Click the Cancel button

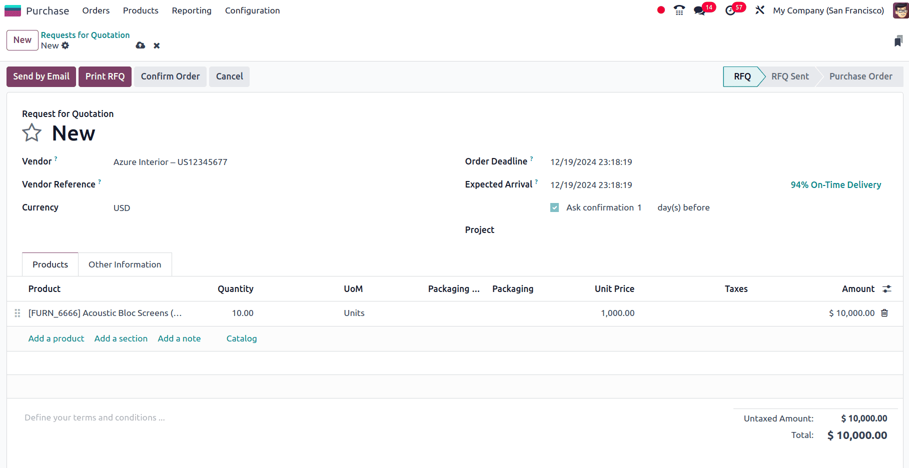[230, 76]
